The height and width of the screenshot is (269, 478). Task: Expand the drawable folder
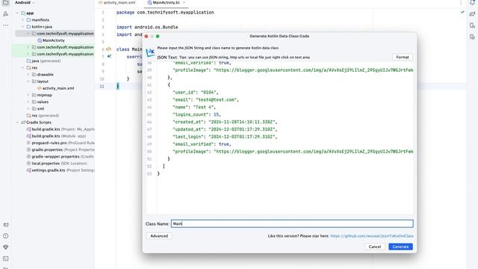(x=28, y=75)
